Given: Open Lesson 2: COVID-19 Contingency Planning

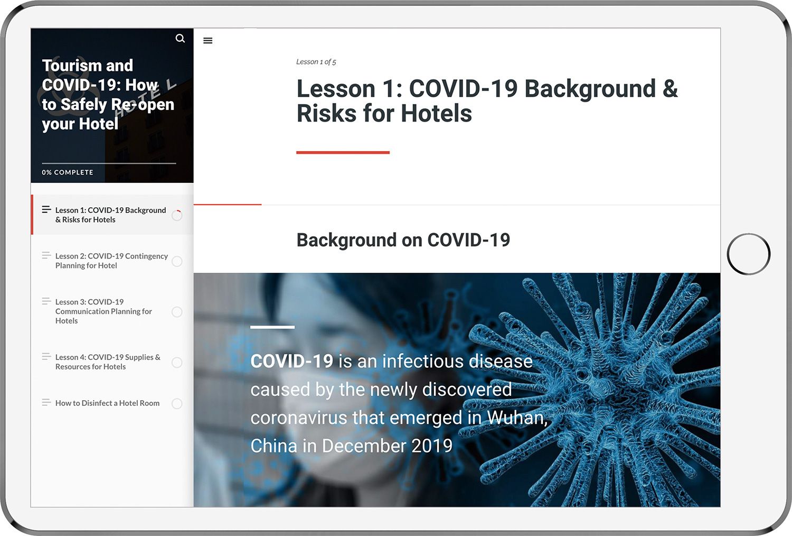Looking at the screenshot, I should [x=111, y=261].
